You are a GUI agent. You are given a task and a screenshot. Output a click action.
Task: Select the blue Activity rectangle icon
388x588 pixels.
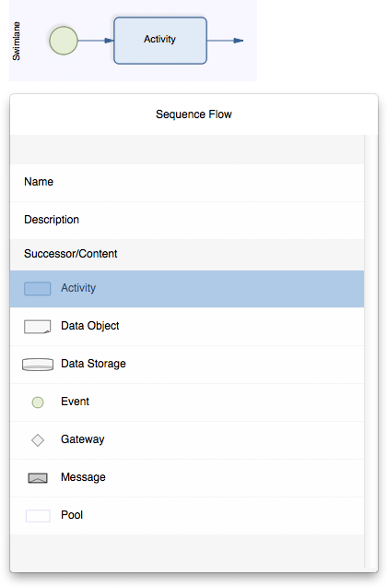coord(38,289)
